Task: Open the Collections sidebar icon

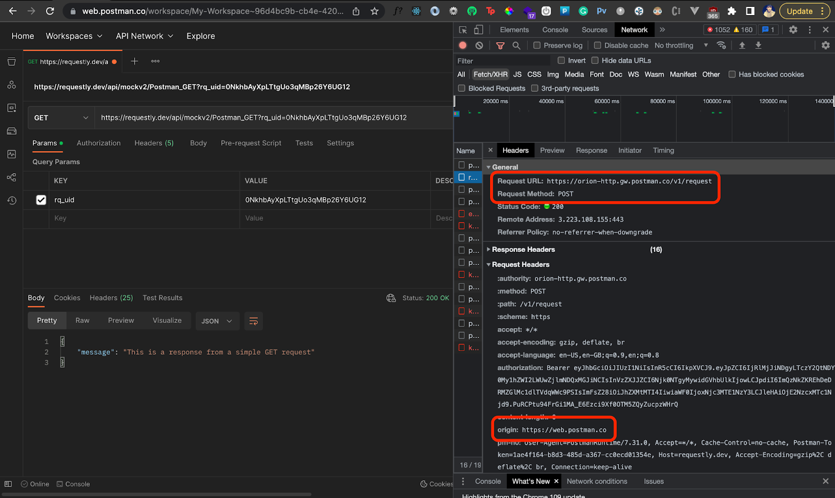Action: [x=11, y=62]
